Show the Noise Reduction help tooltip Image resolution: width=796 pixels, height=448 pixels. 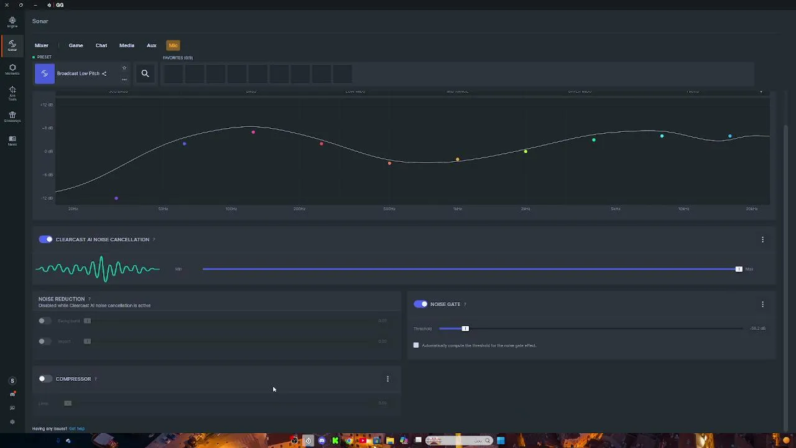(x=89, y=299)
